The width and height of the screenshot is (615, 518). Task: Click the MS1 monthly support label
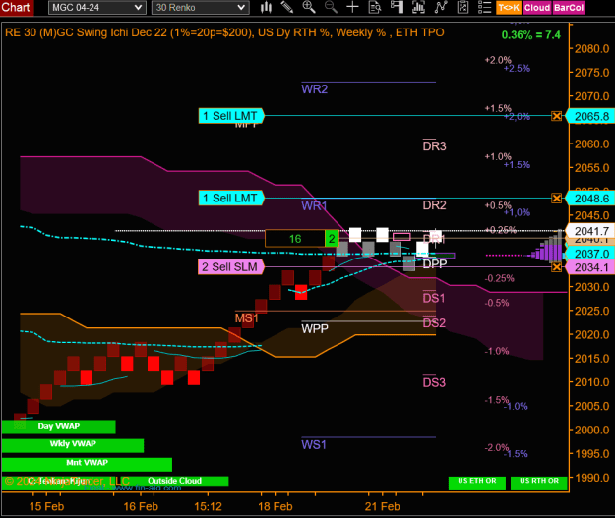[246, 318]
